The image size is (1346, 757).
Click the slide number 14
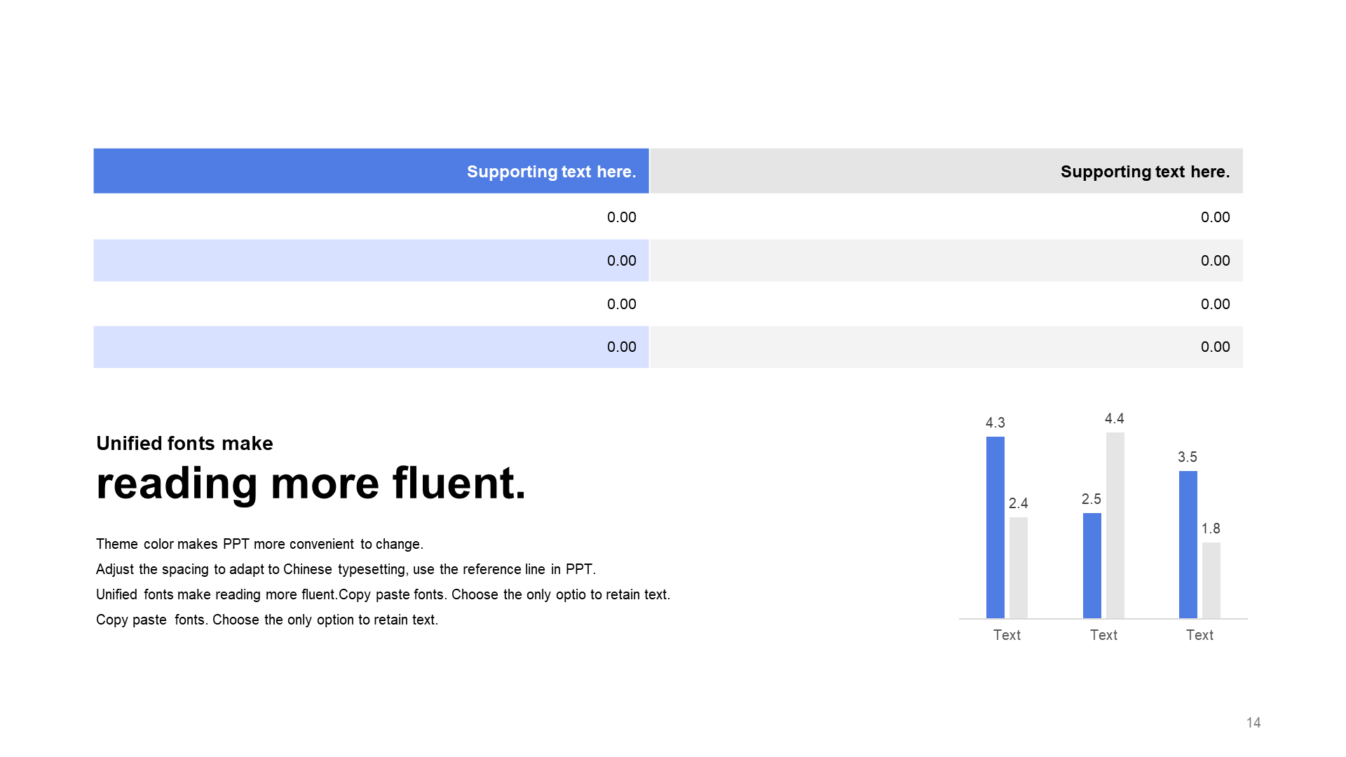[x=1253, y=723]
